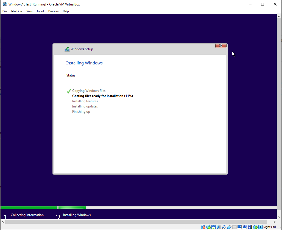
Task: Open the Help menu
Action: coord(66,11)
